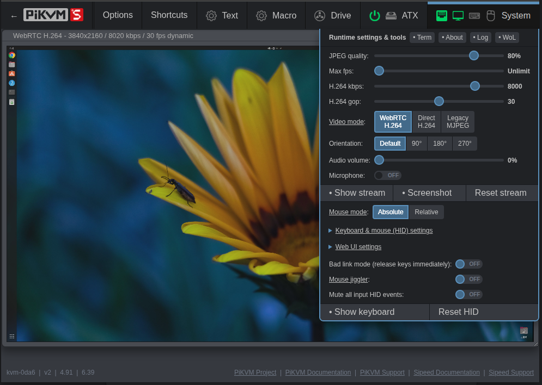Set orientation to 270°

[x=465, y=144]
